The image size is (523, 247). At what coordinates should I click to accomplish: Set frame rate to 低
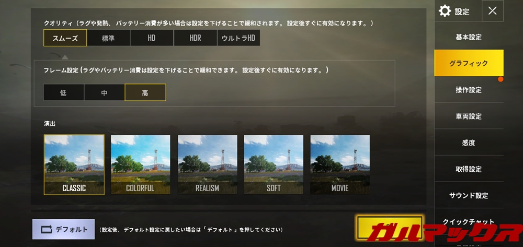pyautogui.click(x=63, y=92)
